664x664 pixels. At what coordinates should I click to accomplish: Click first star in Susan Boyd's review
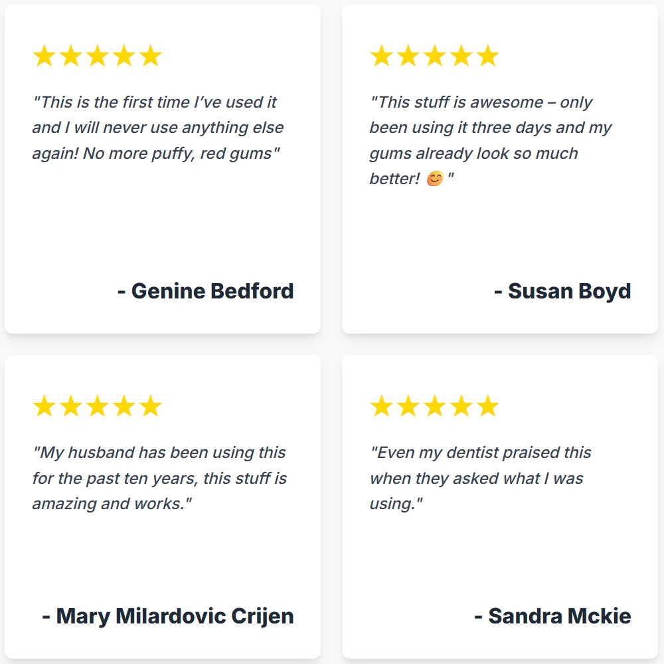pyautogui.click(x=382, y=56)
